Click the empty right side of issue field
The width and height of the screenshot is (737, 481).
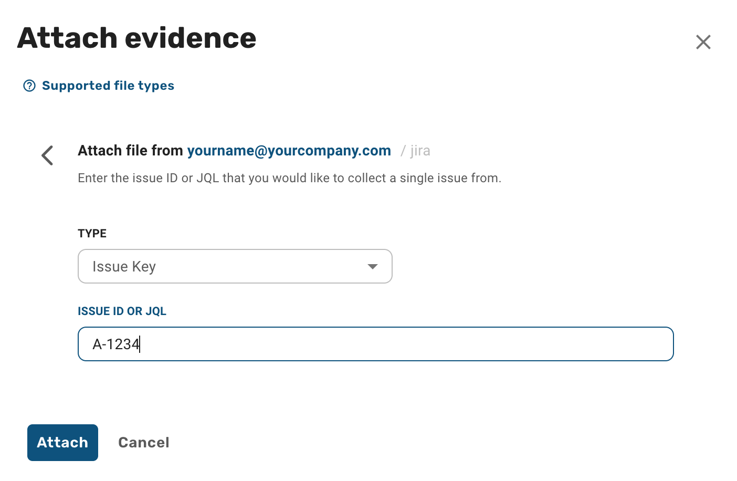(472, 344)
